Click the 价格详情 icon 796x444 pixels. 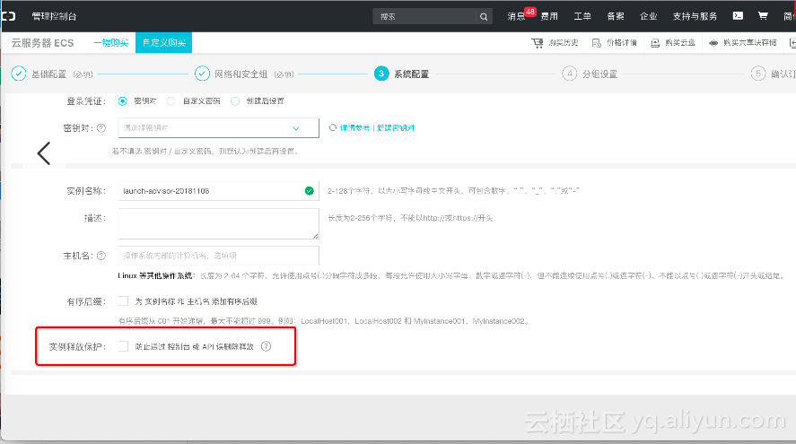coord(597,43)
